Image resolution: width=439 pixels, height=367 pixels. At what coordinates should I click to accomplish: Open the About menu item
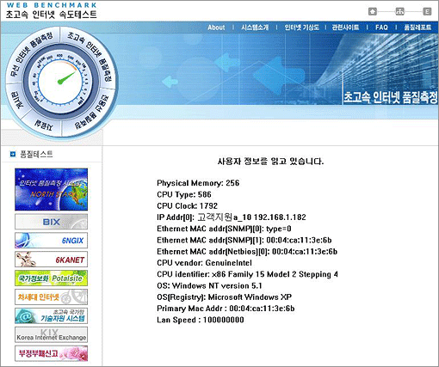(x=216, y=28)
